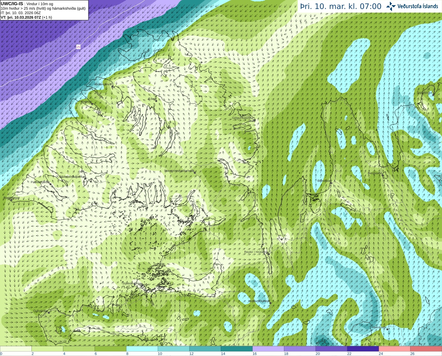Pick the 4–6 m/s legend swatch
The width and height of the screenshot is (442, 356).
79,349
